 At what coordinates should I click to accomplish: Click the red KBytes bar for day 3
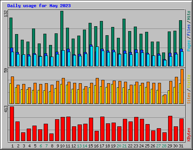[x=23, y=137]
